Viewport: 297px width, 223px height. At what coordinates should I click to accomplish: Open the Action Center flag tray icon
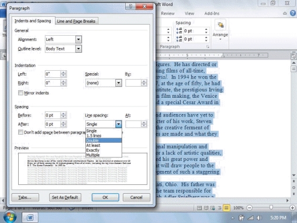pos(241,218)
